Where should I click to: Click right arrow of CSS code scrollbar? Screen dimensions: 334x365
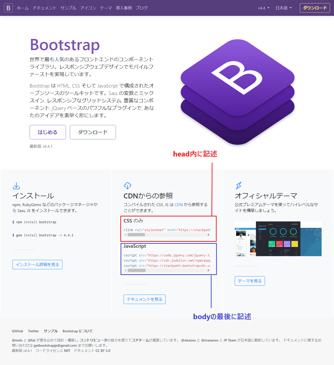pos(208,235)
